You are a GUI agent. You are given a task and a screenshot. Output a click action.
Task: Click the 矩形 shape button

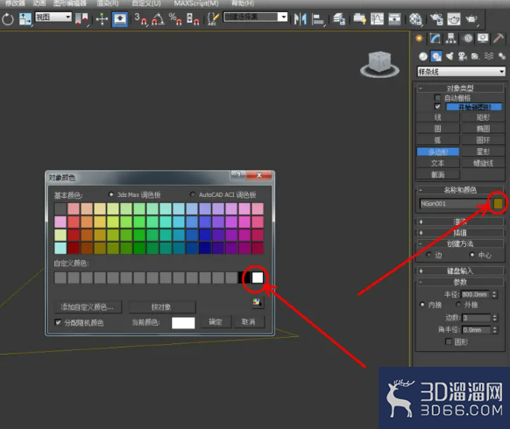click(483, 117)
